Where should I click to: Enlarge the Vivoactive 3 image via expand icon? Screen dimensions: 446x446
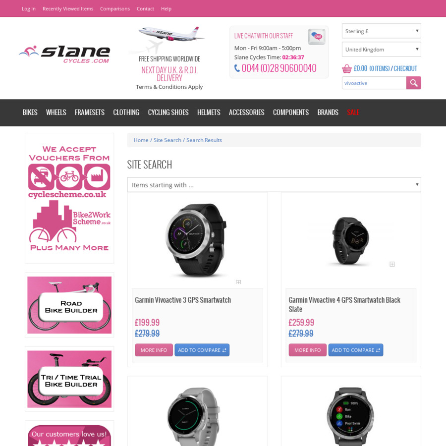[x=238, y=282]
